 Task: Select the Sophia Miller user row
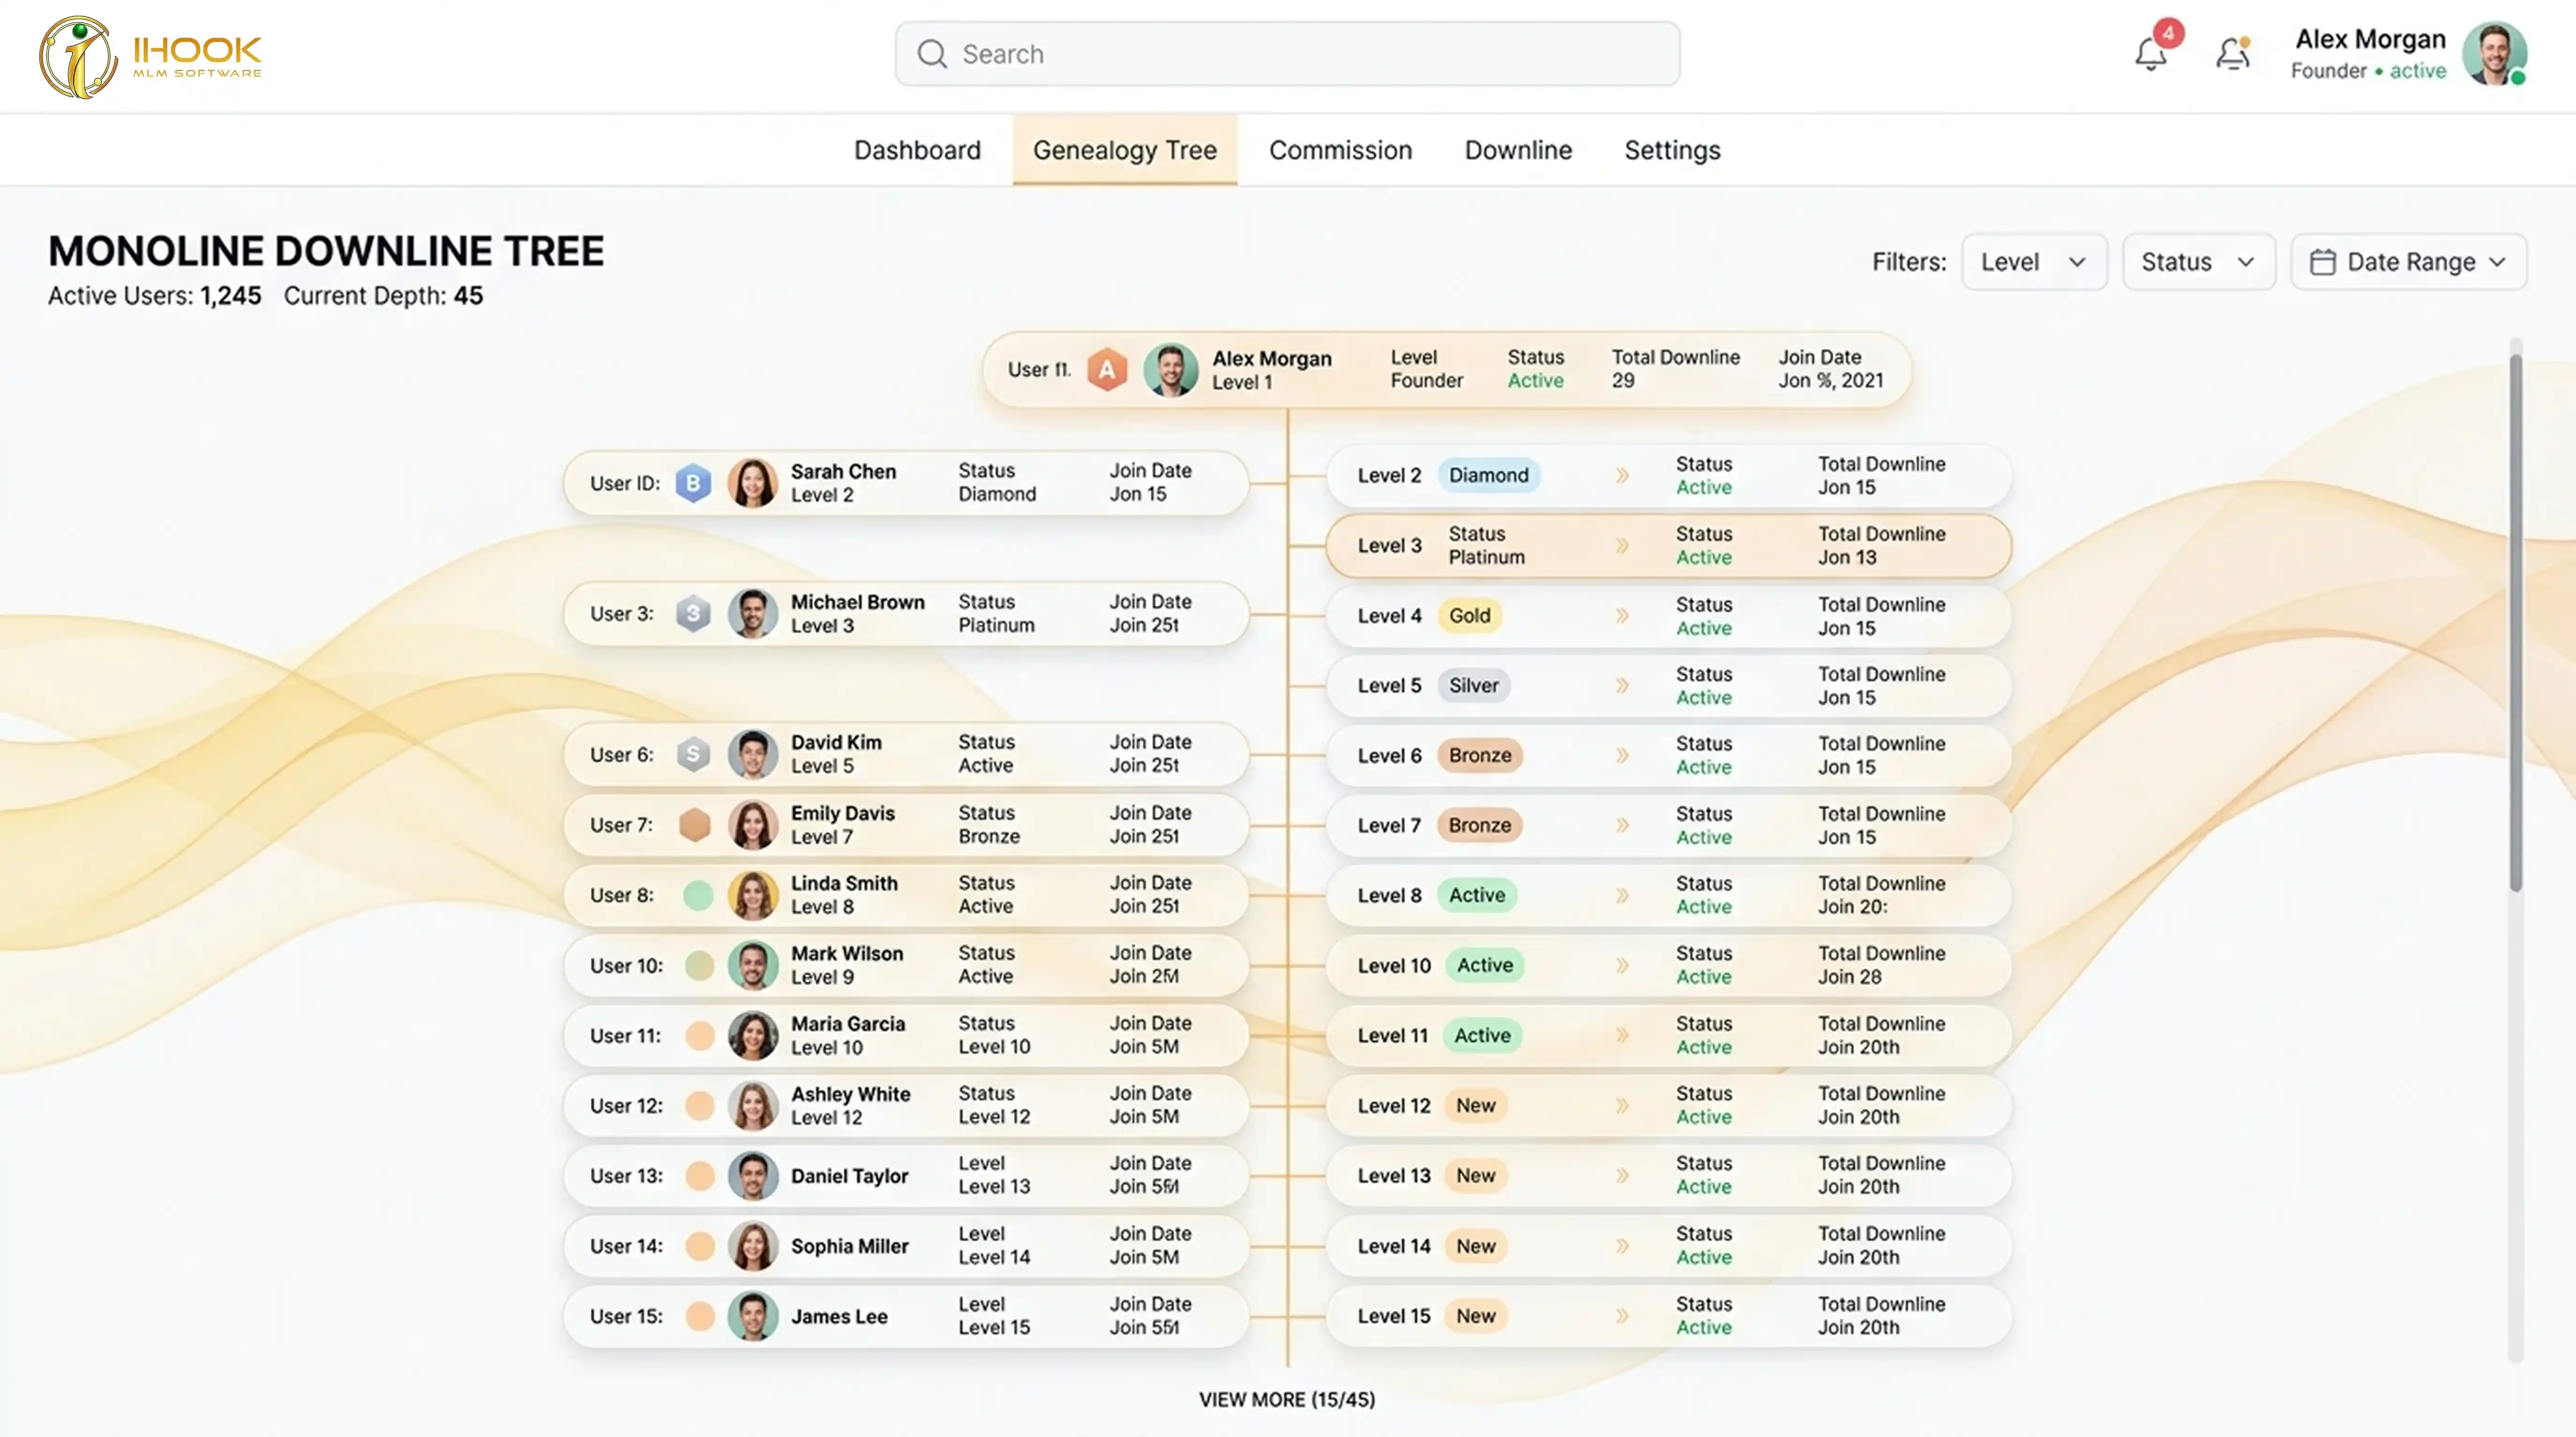coord(906,1246)
